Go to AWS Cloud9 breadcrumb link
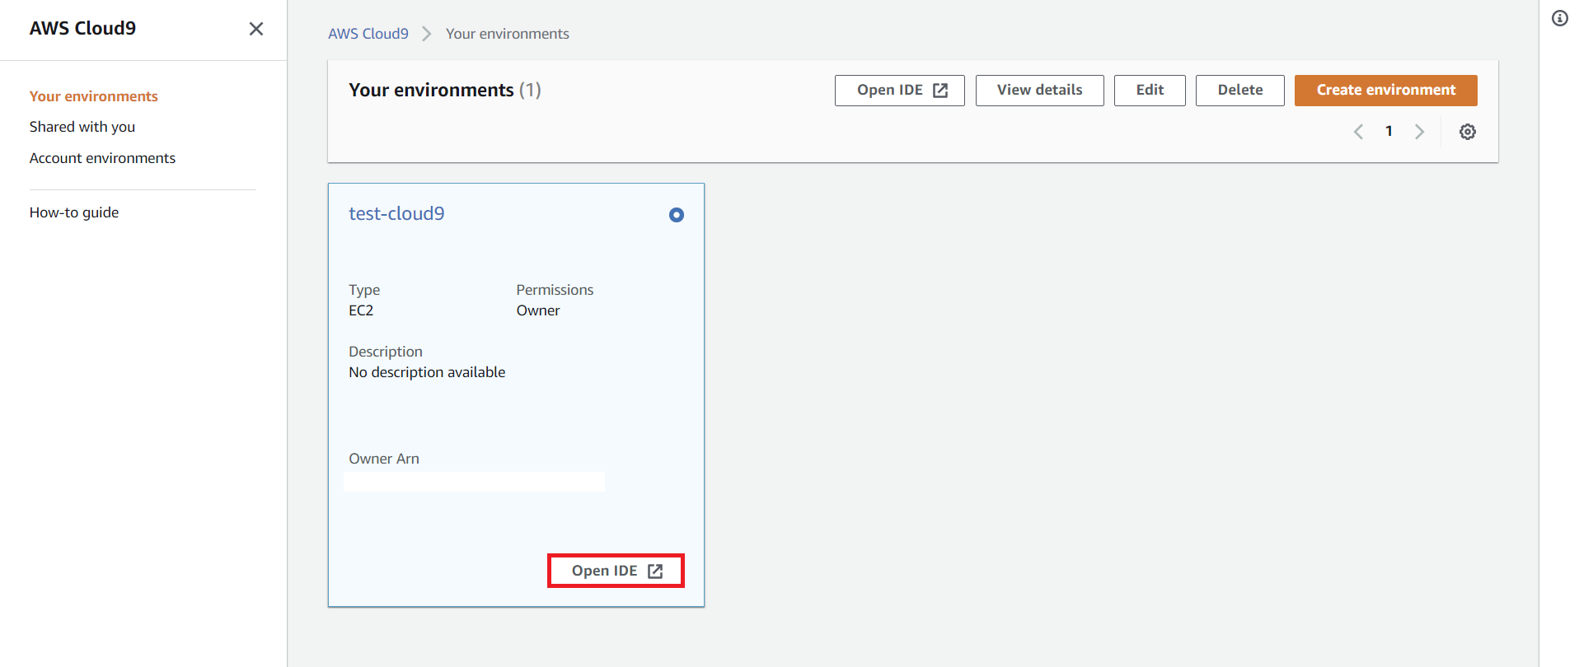The image size is (1579, 667). 368,34
